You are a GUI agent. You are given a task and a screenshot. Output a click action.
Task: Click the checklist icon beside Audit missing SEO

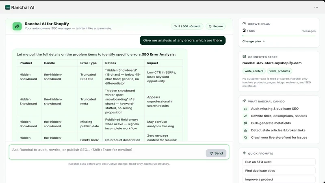245,109
